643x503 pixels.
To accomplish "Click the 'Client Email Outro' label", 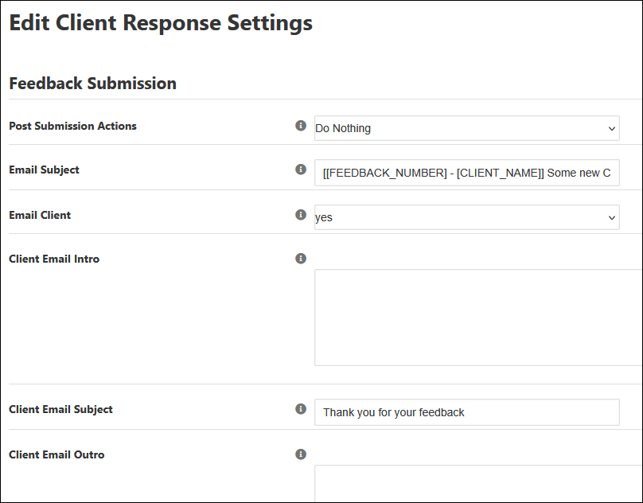I will click(x=57, y=454).
